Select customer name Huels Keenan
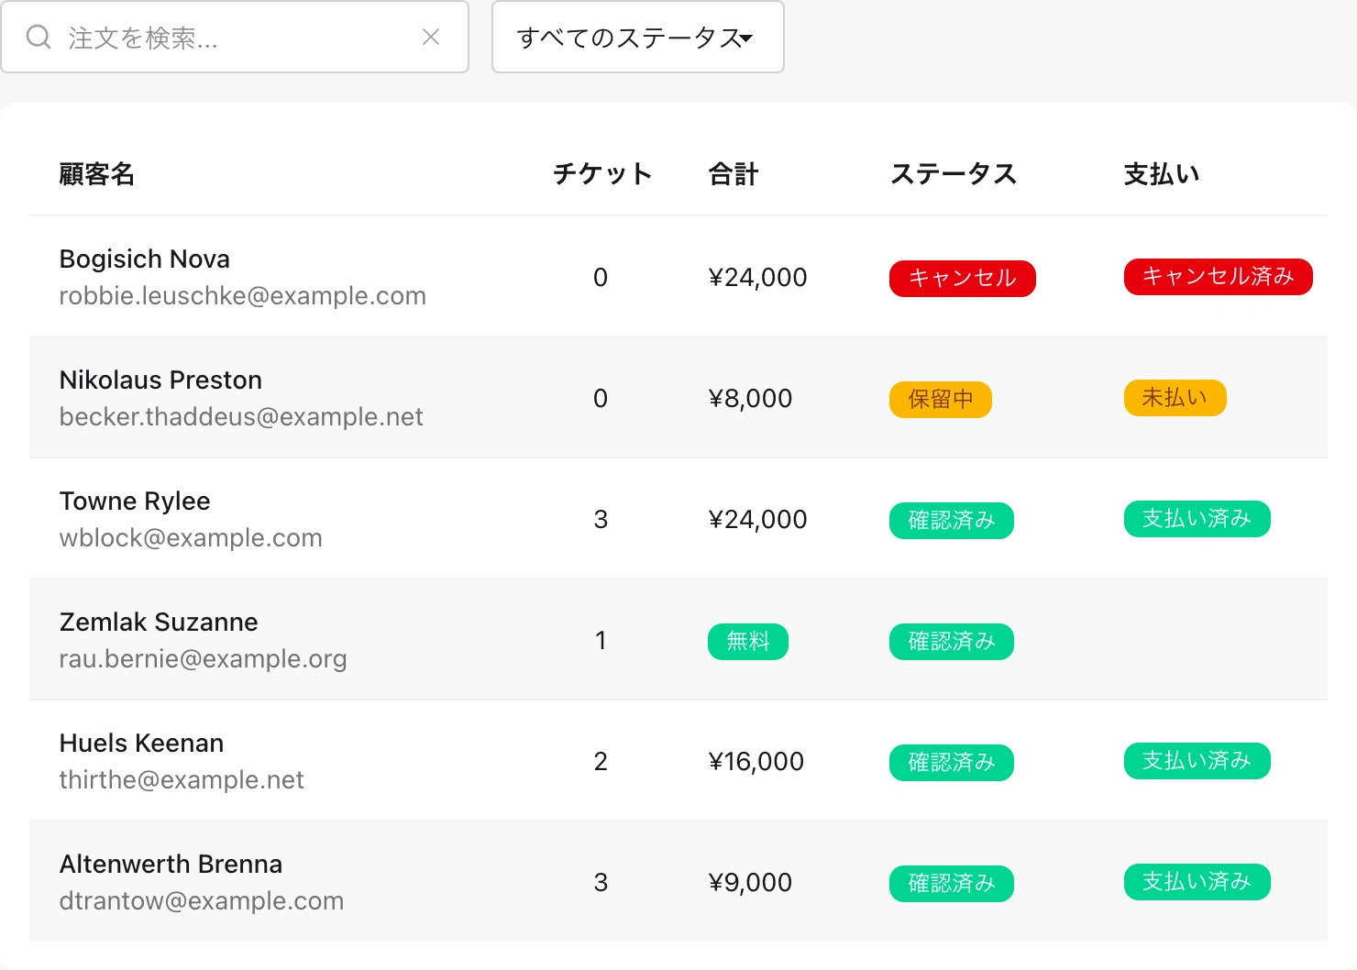The height and width of the screenshot is (970, 1357). pos(141,744)
